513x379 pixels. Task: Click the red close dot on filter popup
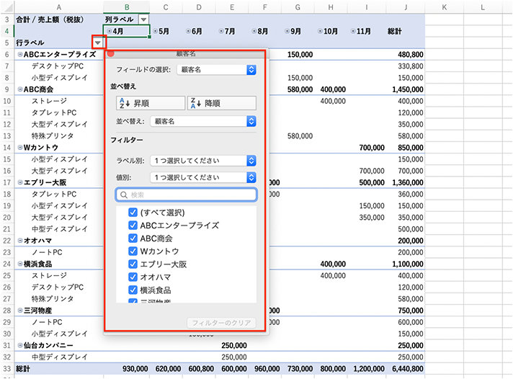point(111,54)
